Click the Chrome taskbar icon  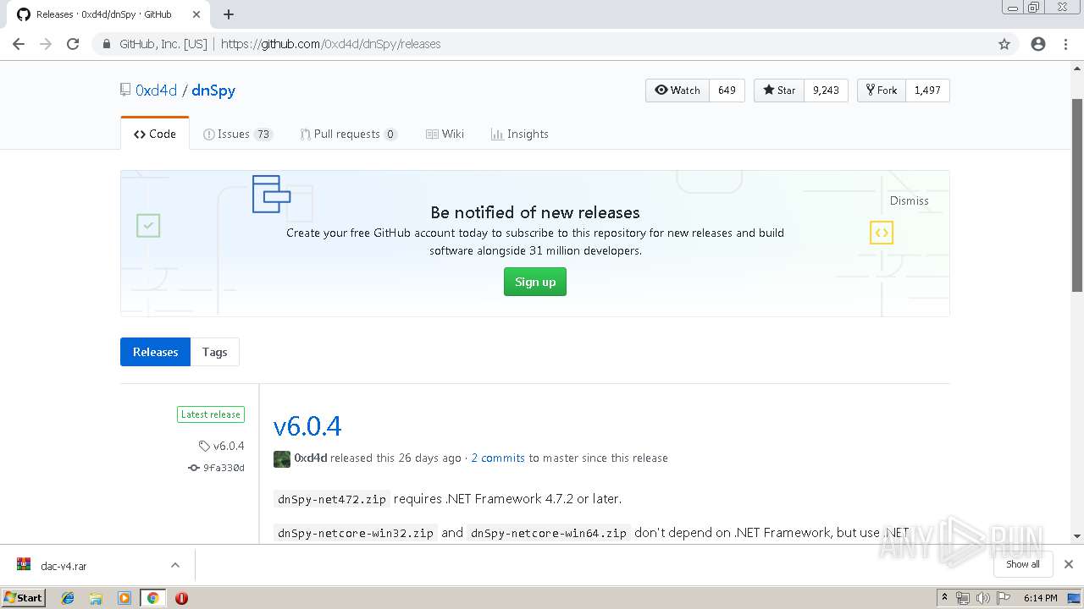pyautogui.click(x=152, y=598)
